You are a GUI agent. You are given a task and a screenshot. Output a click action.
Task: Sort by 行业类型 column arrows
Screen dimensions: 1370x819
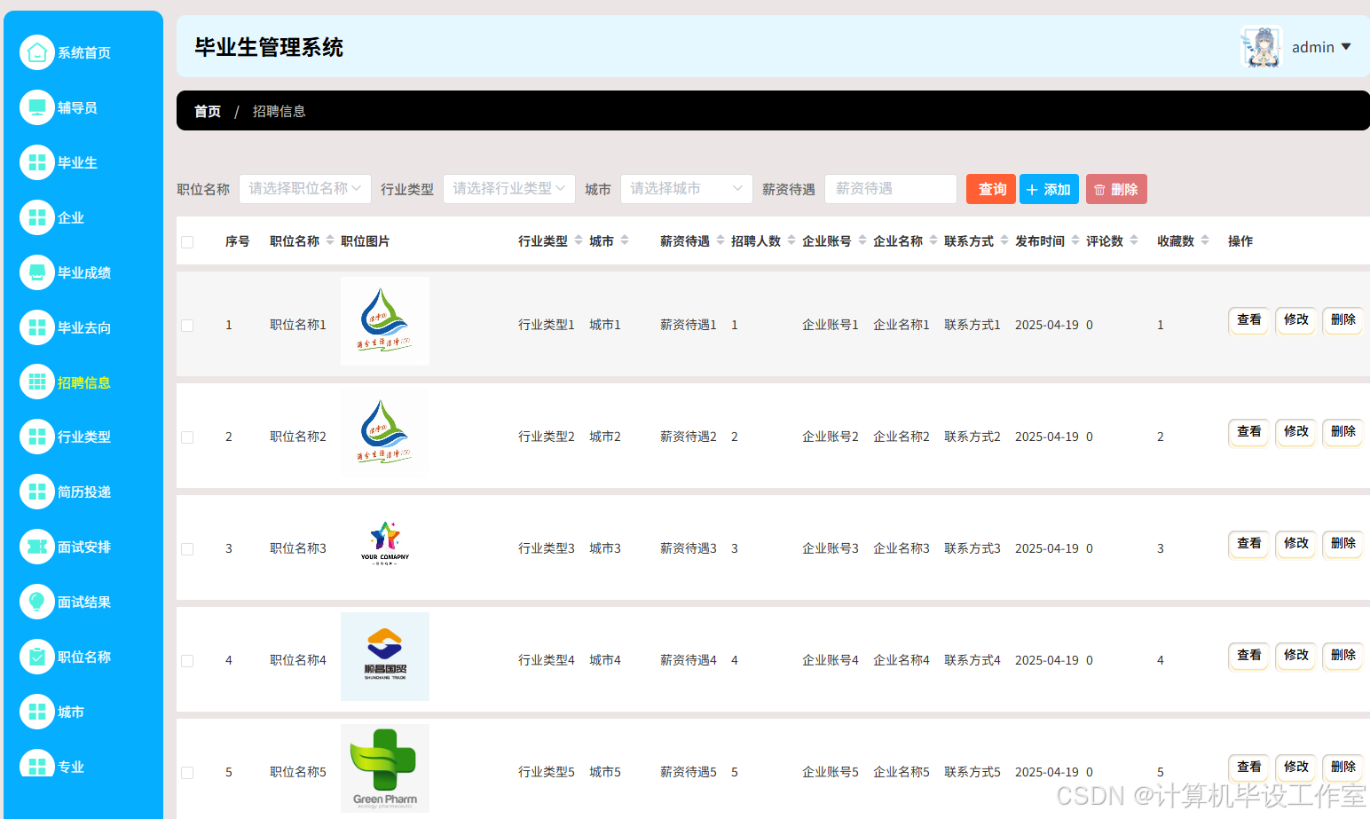(x=579, y=240)
